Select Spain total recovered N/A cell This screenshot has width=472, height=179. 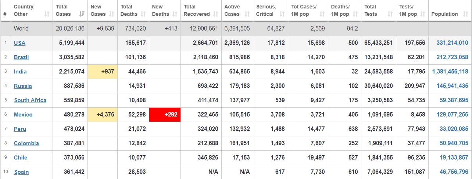[x=213, y=172]
